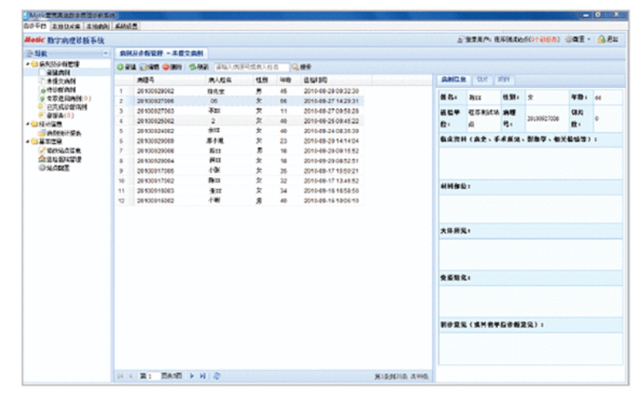Image resolution: width=634 pixels, height=396 pixels.
Task: Sort by the gender column header
Action: (265, 80)
